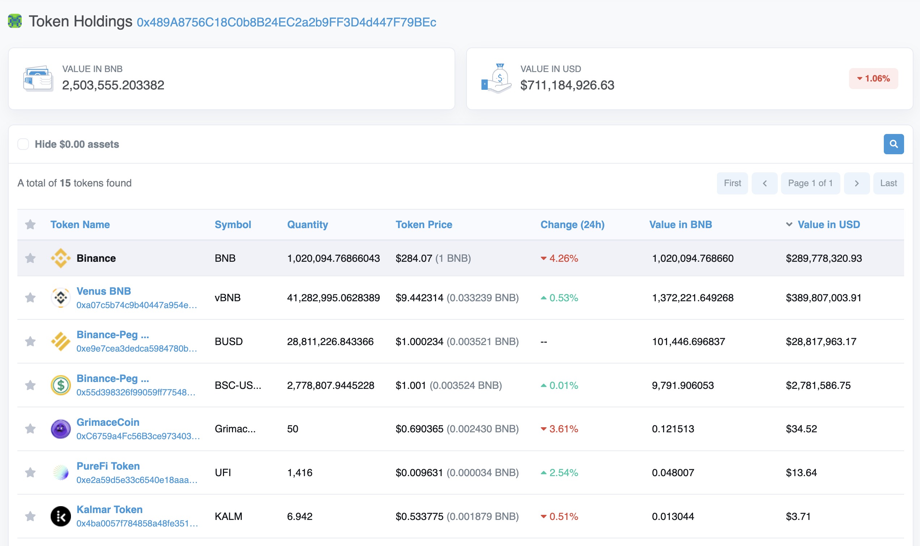920x546 pixels.
Task: Click the Kalmar Token black logo
Action: coord(61,516)
